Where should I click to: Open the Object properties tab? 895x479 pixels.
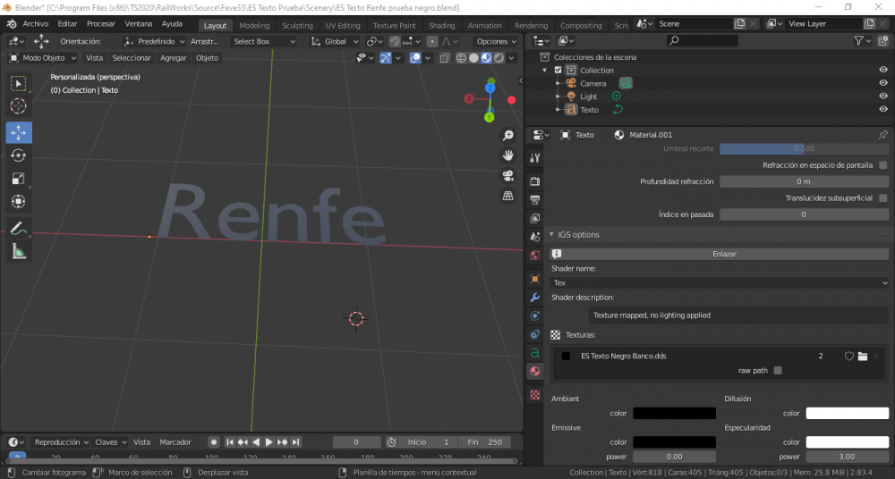point(535,279)
